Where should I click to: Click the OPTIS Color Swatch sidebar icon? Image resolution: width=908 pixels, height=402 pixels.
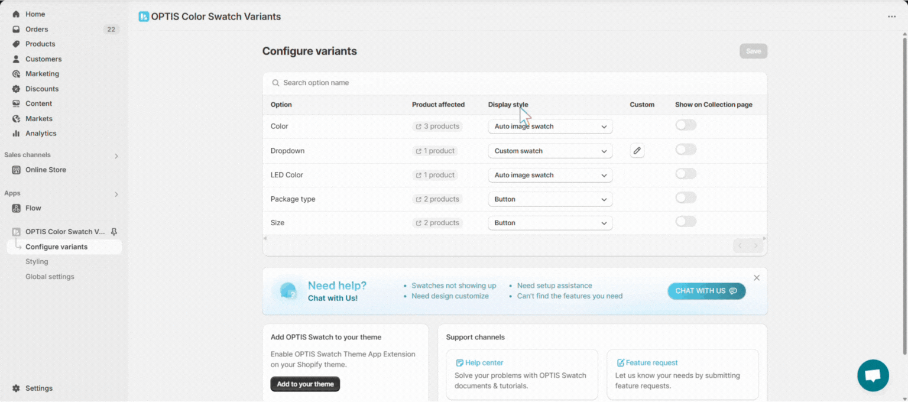(16, 232)
